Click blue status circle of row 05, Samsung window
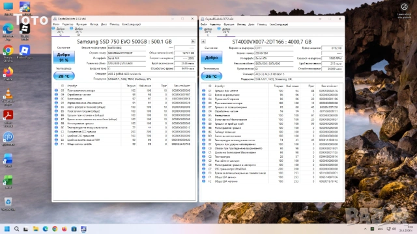The height and width of the screenshot is (234, 417). [x=56, y=90]
